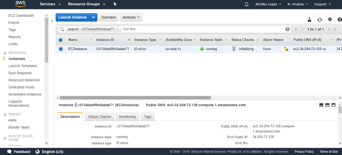Click the language globe icon

coord(38,152)
